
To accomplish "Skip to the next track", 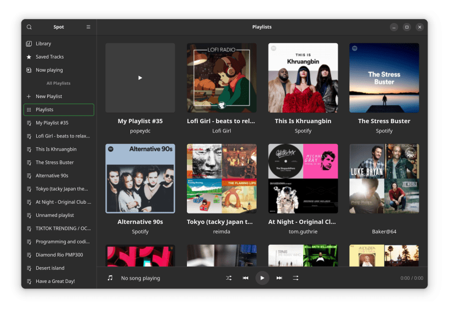I will point(279,278).
